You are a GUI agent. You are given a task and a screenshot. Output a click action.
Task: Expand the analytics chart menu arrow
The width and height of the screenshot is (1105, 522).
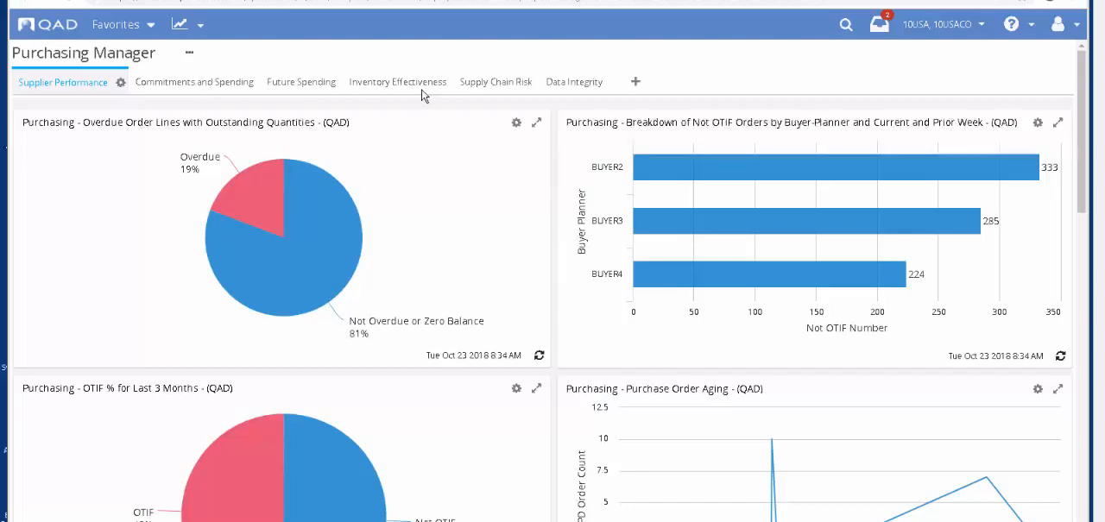tap(200, 25)
